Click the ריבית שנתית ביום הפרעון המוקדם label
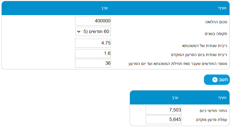This screenshot has width=234, height=128. 199,55
